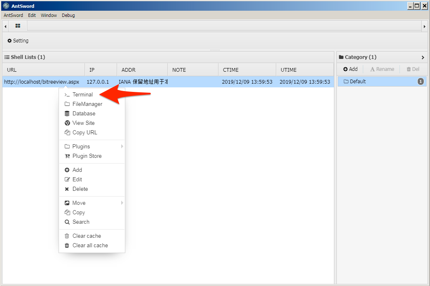Open the Edit menu in menu bar

[x=32, y=15]
